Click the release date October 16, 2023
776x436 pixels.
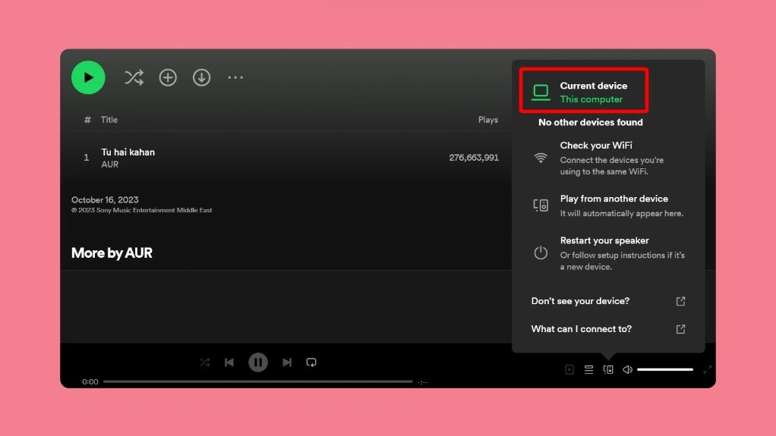point(105,199)
